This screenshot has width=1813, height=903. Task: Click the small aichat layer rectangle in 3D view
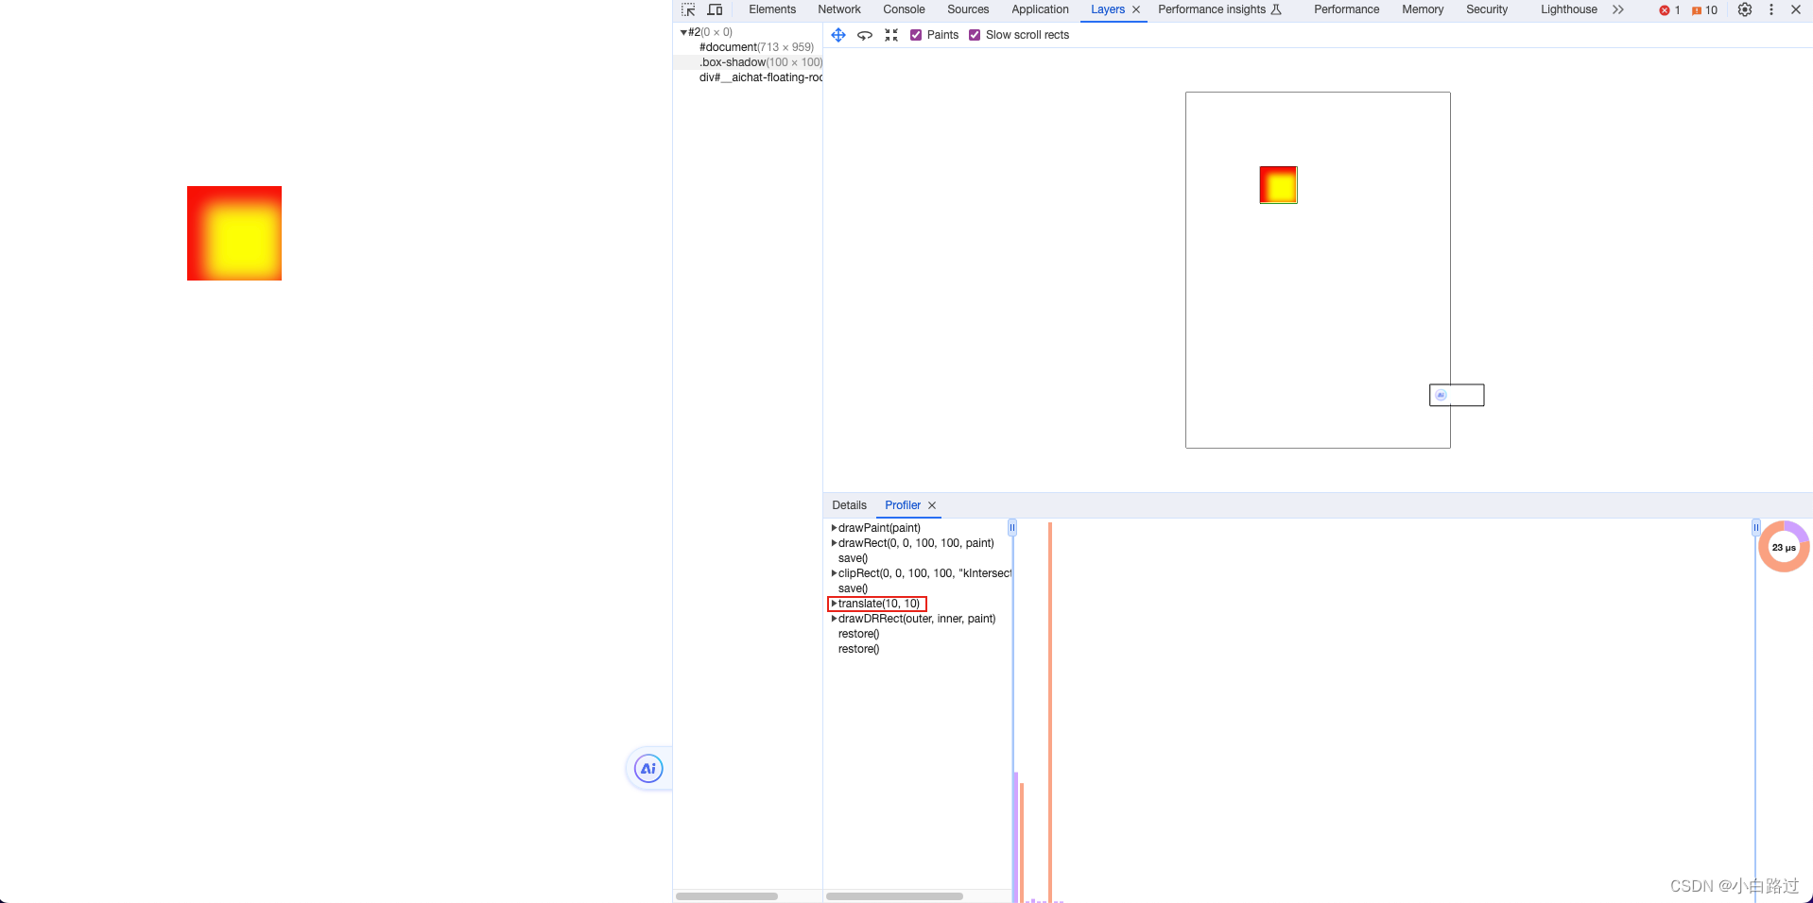[x=1457, y=395]
